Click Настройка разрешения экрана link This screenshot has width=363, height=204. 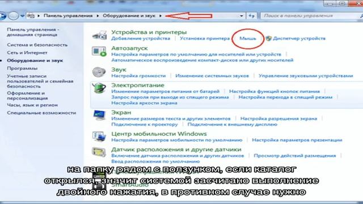click(278, 118)
